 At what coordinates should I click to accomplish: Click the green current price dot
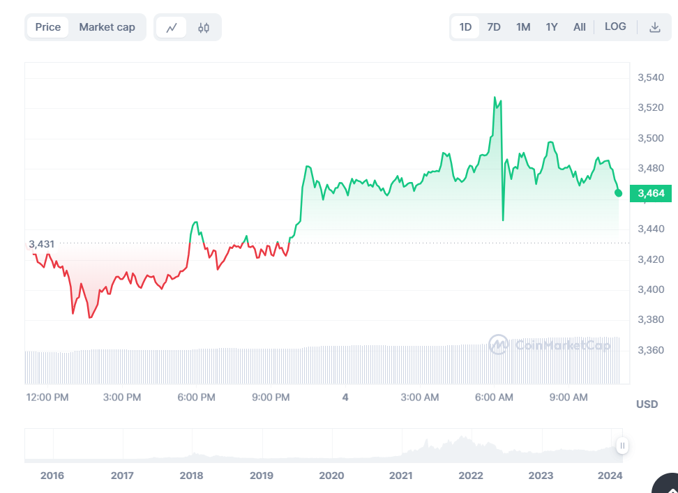point(618,193)
